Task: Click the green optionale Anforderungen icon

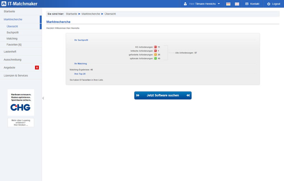Action: click(155, 58)
